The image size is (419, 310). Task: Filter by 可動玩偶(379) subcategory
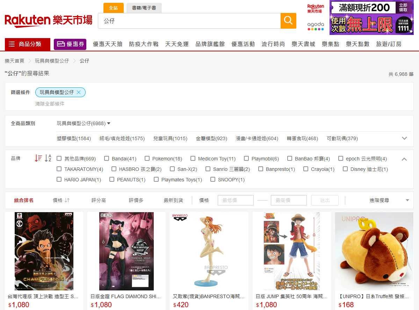tap(342, 138)
